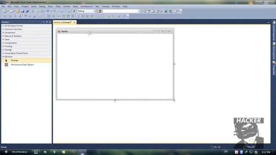Click the Properties Window toolbar icon

pos(148,11)
